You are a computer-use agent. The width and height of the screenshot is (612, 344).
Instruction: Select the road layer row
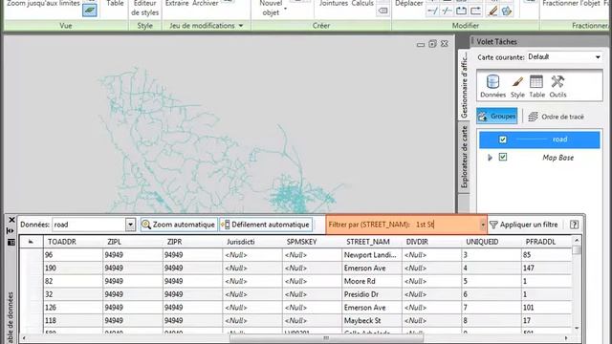pyautogui.click(x=539, y=140)
